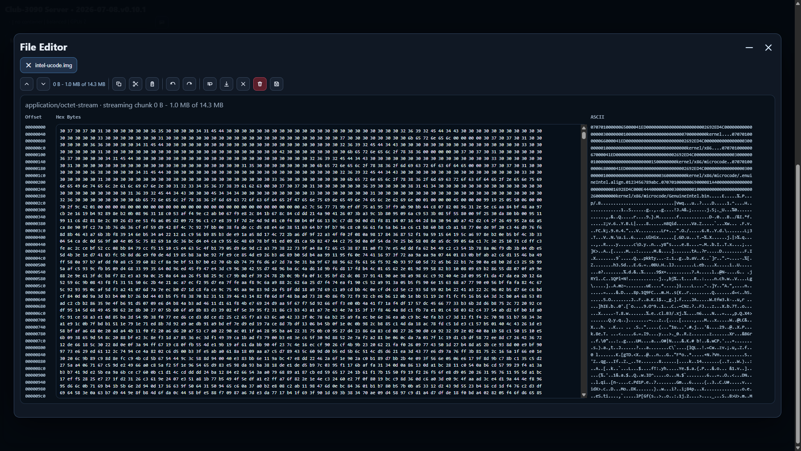Click the offset 000009c0 row label
Image resolution: width=801 pixels, height=451 pixels.
[35, 396]
